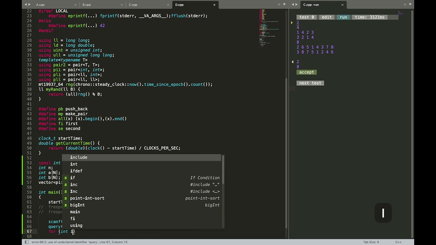The width and height of the screenshot is (436, 245).
Task: Choose 'main' autocomplete suggestion
Action: pyautogui.click(x=142, y=212)
